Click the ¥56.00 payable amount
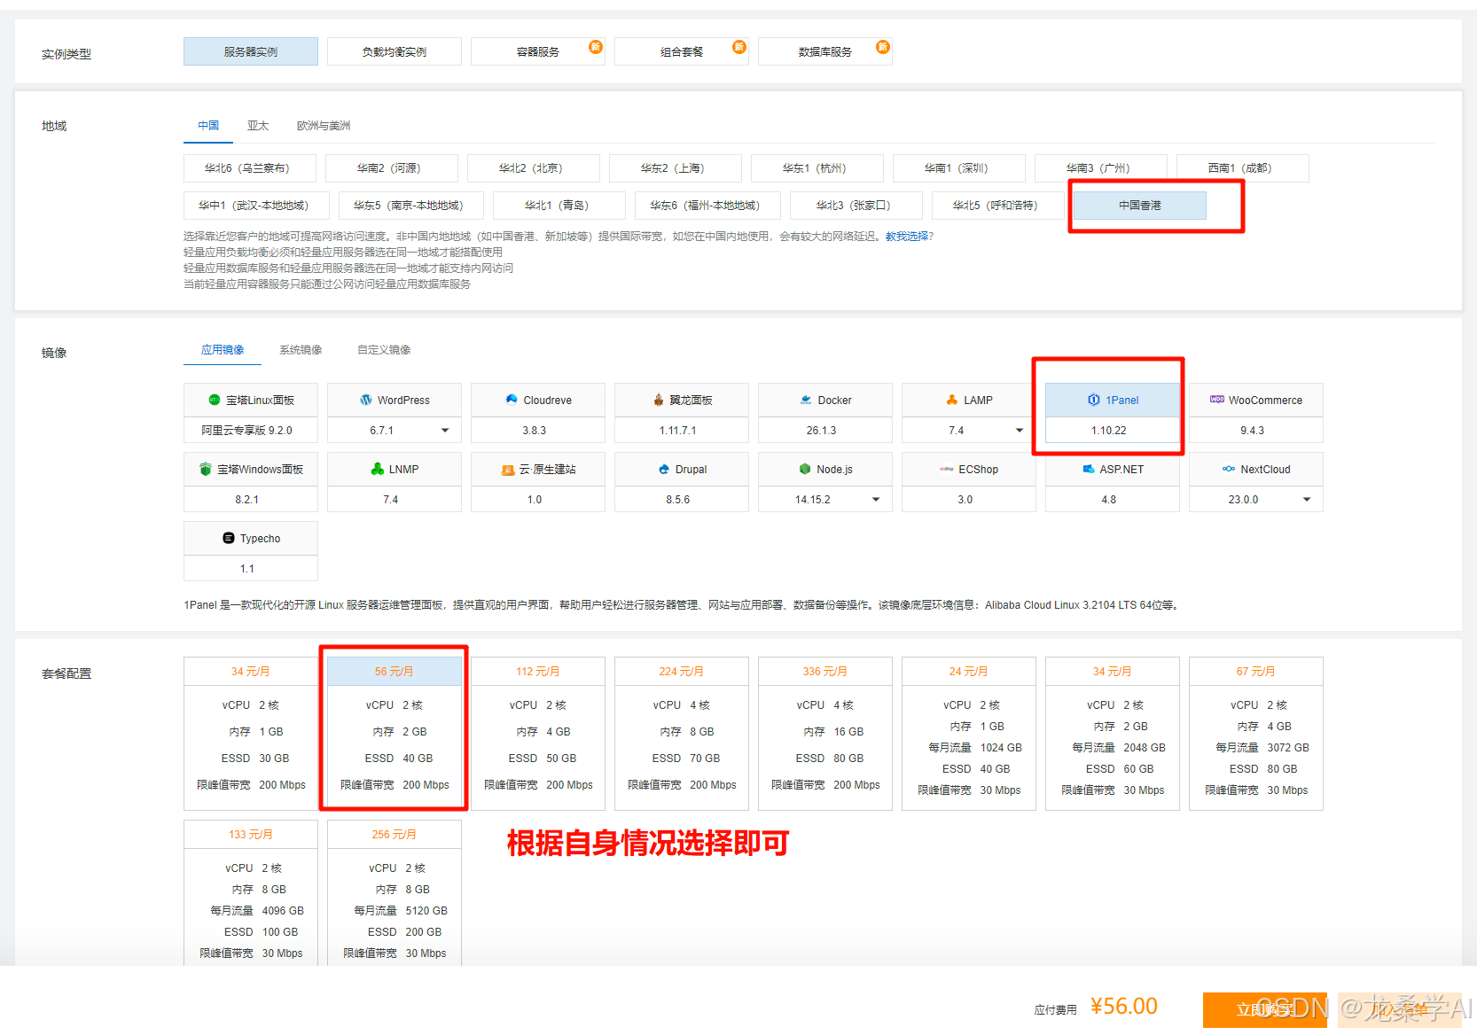Image resolution: width=1477 pixels, height=1035 pixels. 1124,1007
